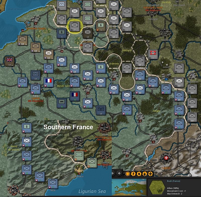Toggle the drop-shaped overlay icon
Screen dimensions: 201x197
[x=139, y=174]
